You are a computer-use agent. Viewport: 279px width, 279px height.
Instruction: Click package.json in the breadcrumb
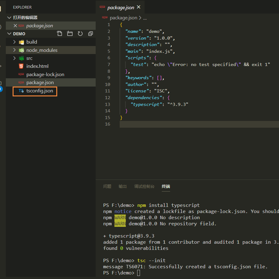point(123,18)
